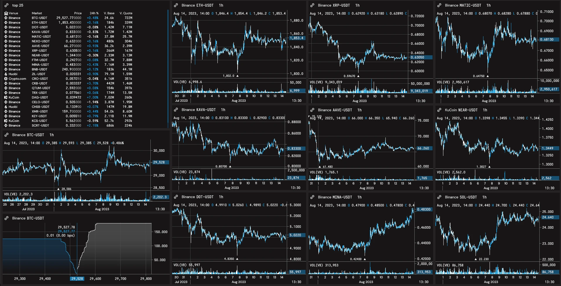This screenshot has width=561, height=286.
Task: Click link icon on BTC-USDT depth panel
Action: tap(6, 218)
